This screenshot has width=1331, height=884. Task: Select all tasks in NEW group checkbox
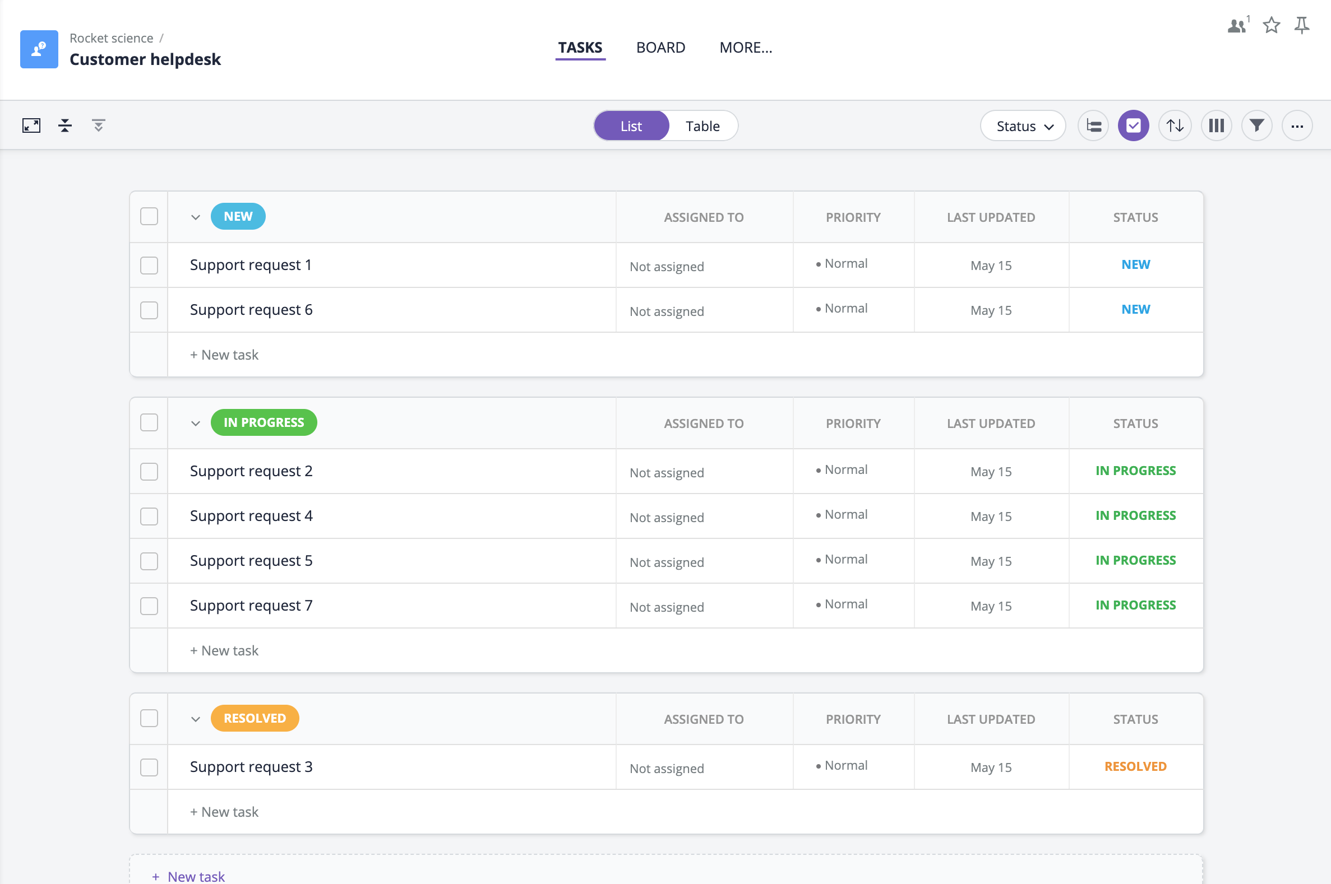click(x=149, y=216)
